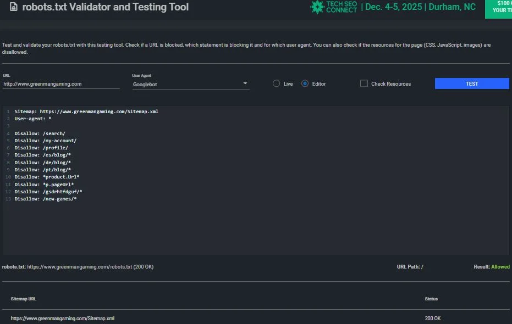Select the Live radio button
Screen dimensions: 512x324
[x=276, y=83]
